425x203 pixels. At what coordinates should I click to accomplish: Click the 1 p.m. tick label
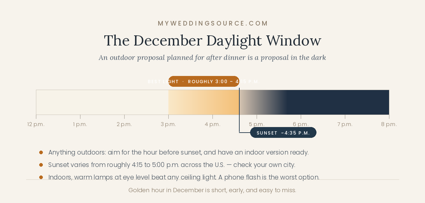click(80, 124)
